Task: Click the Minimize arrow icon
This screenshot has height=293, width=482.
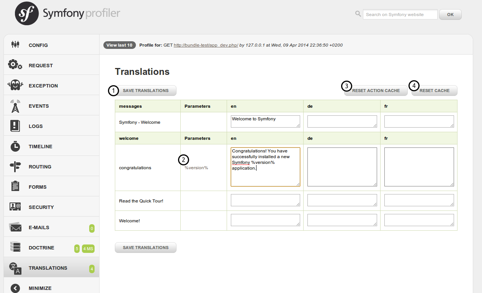Action: [x=15, y=288]
